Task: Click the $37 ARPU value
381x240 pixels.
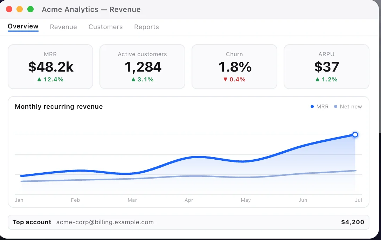Action: coord(327,67)
